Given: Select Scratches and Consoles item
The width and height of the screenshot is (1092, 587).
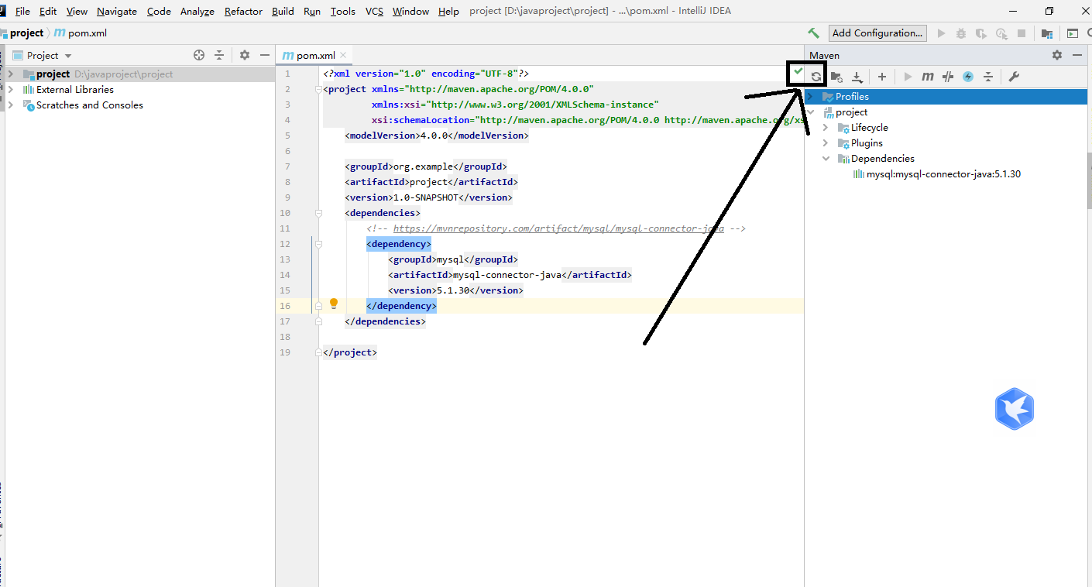Looking at the screenshot, I should (x=90, y=105).
